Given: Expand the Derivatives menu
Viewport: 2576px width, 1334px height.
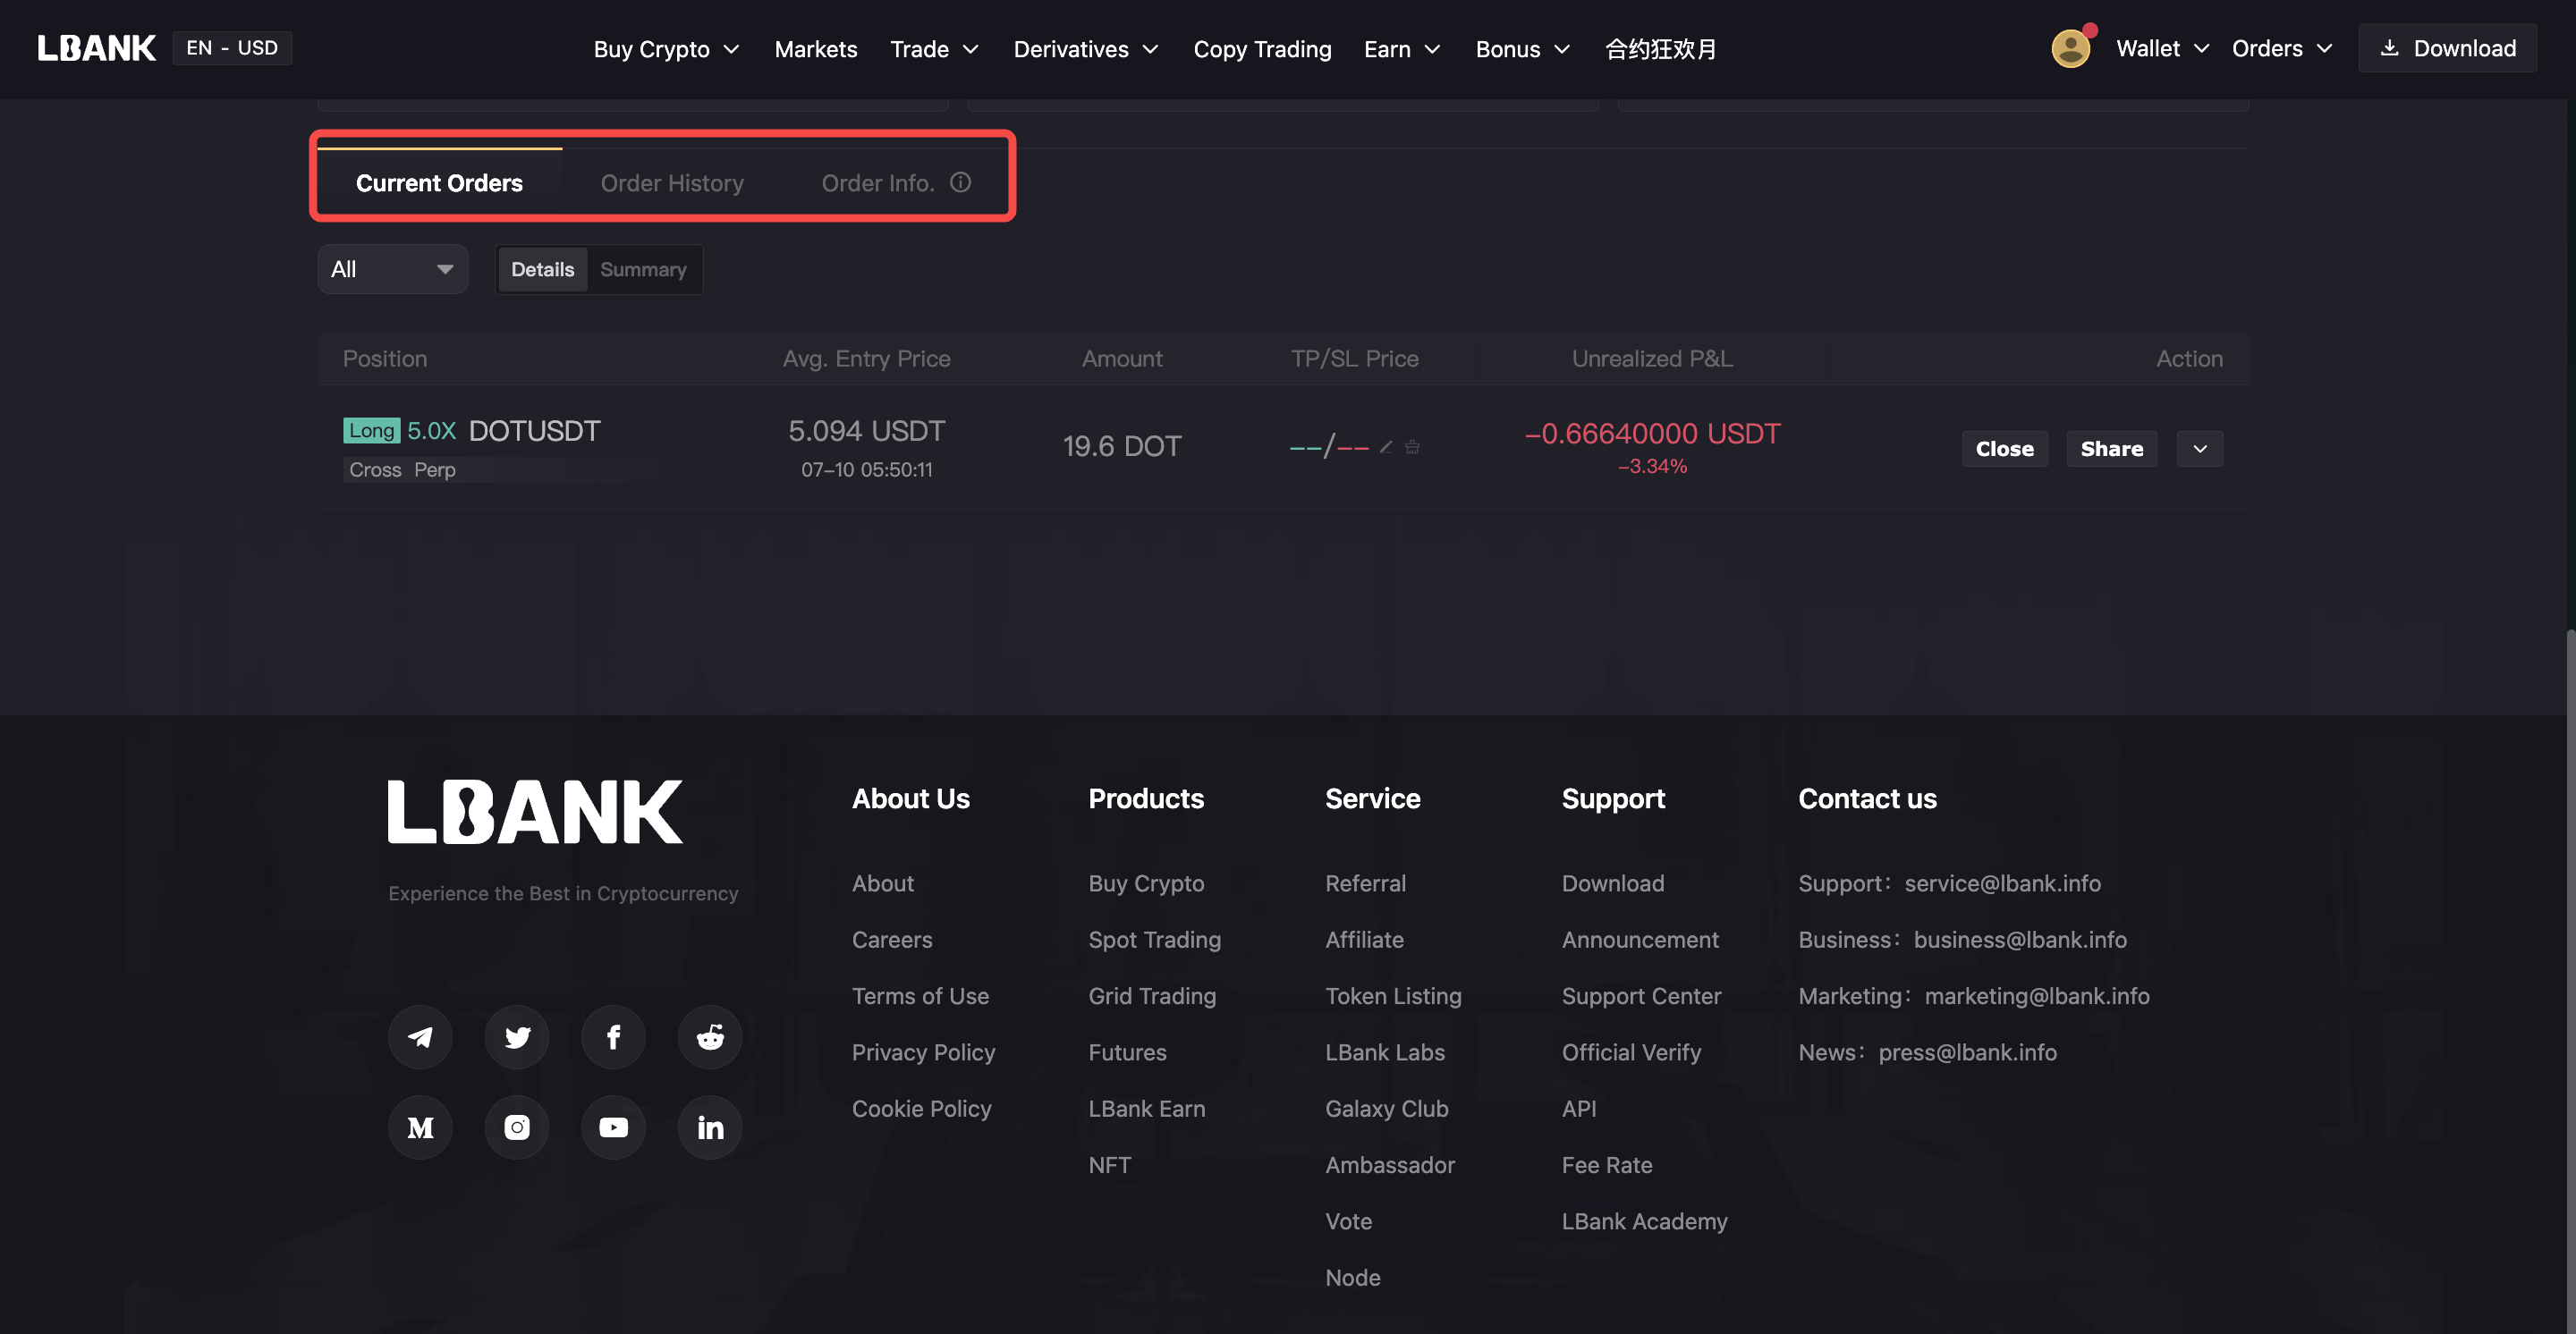Looking at the screenshot, I should 1086,49.
